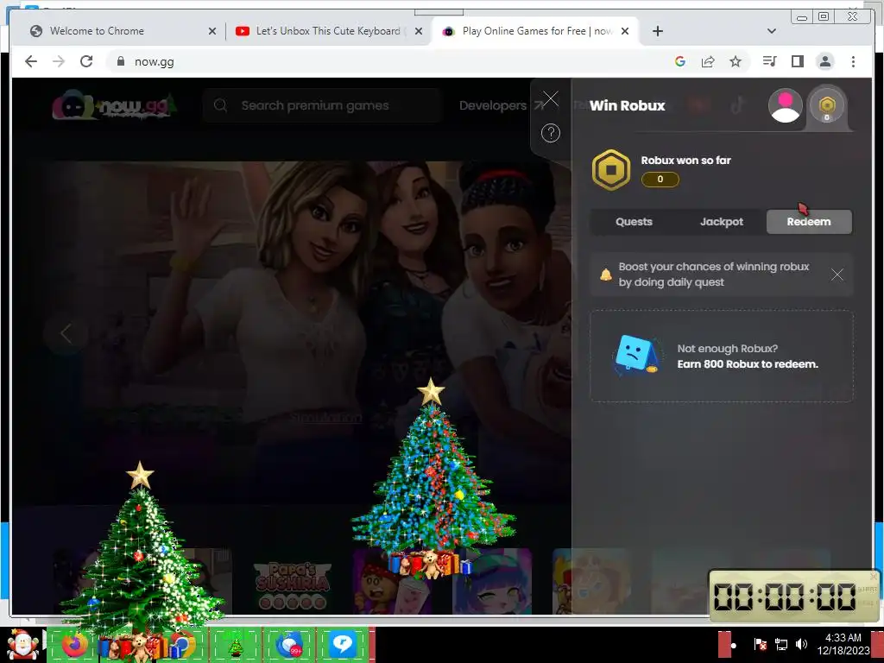This screenshot has height=663, width=884.
Task: Click the now.gg logo
Action: (x=115, y=105)
